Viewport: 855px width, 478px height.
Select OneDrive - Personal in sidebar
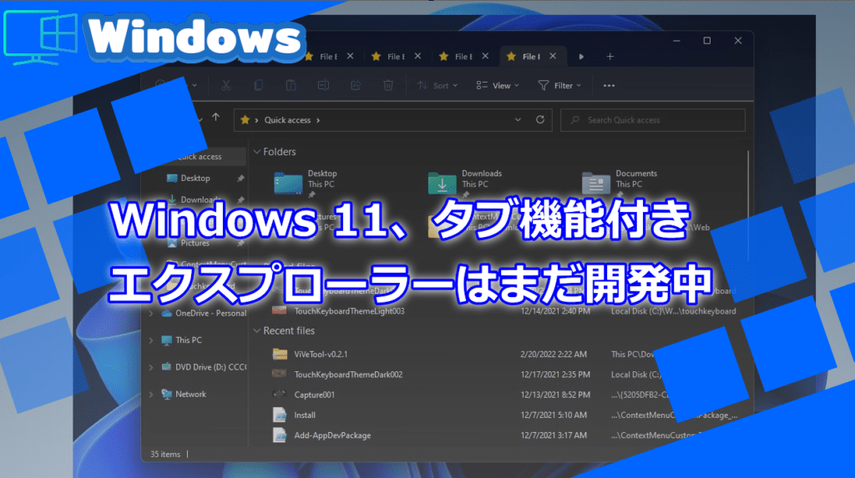[210, 314]
